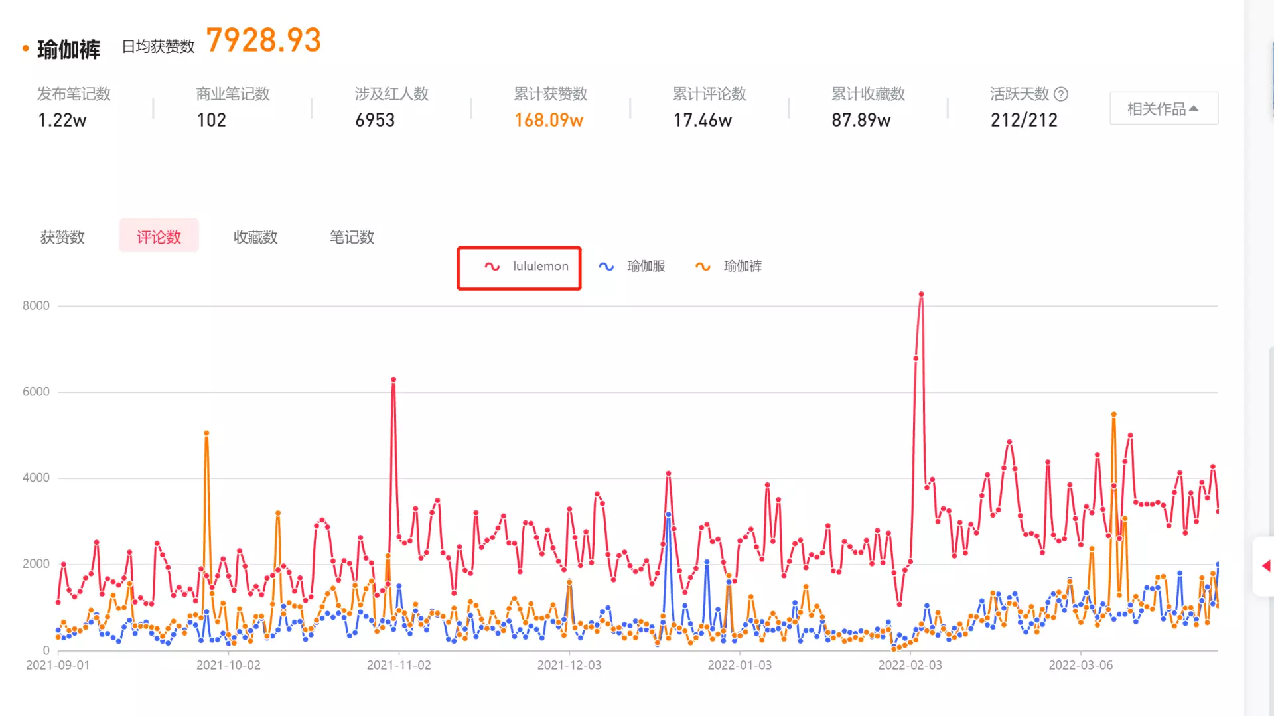Click the 瑜伽服 blue wave legend icon
The height and width of the screenshot is (716, 1274).
[x=606, y=266]
